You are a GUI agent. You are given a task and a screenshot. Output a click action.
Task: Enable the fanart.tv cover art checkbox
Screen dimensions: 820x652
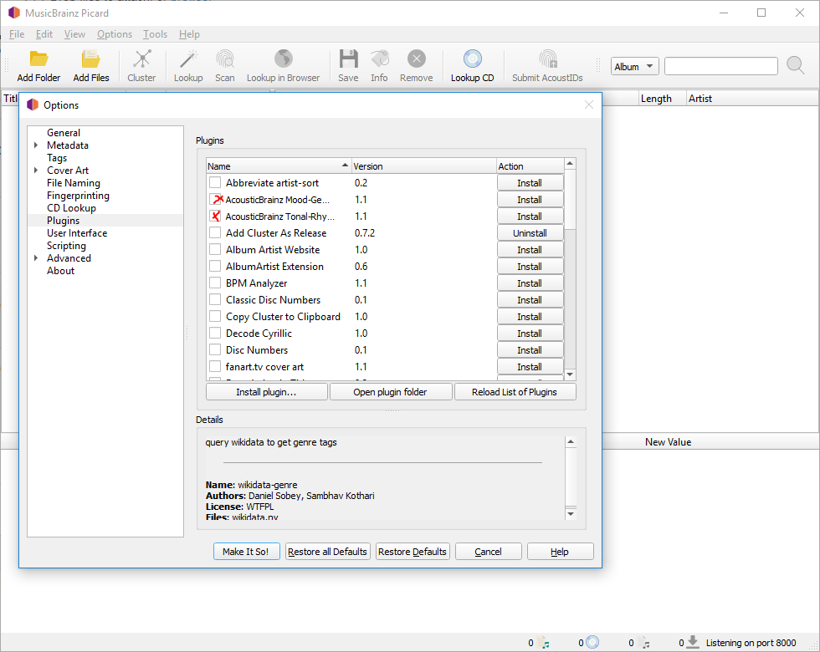coord(215,367)
